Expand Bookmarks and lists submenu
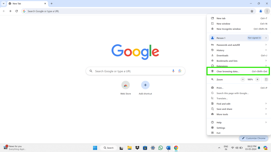The height and width of the screenshot is (152, 271). coord(239,61)
